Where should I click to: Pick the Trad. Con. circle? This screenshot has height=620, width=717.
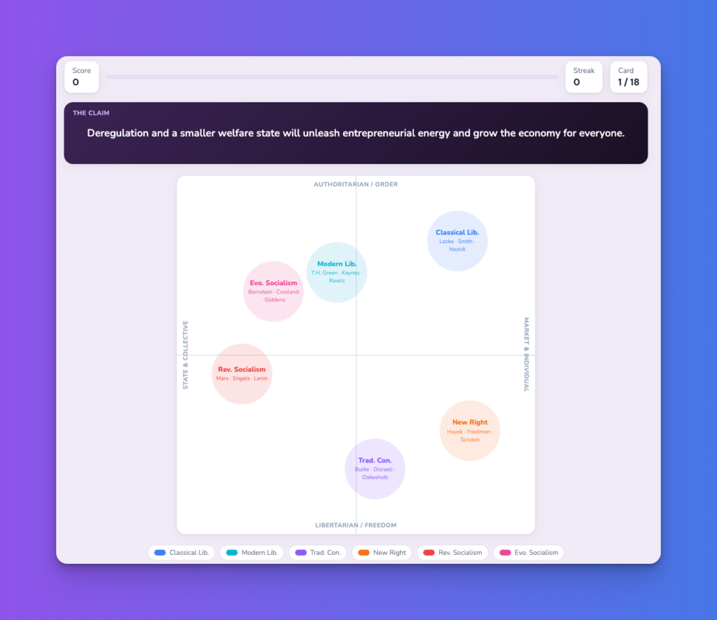click(375, 469)
